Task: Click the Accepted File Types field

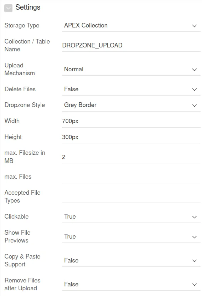Action: tap(131, 197)
